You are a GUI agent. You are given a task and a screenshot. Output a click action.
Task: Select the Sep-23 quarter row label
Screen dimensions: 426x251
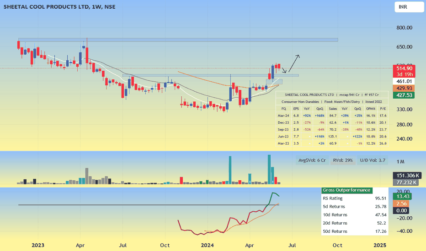(283, 130)
